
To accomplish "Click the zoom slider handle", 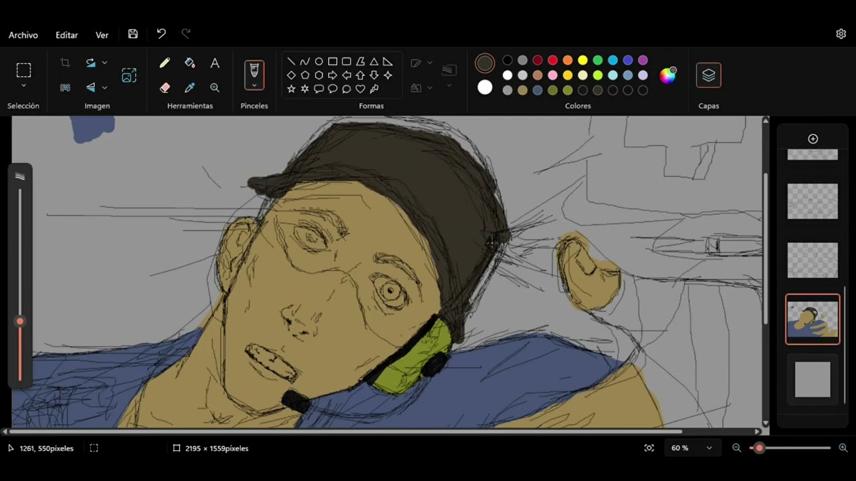I will (x=759, y=448).
